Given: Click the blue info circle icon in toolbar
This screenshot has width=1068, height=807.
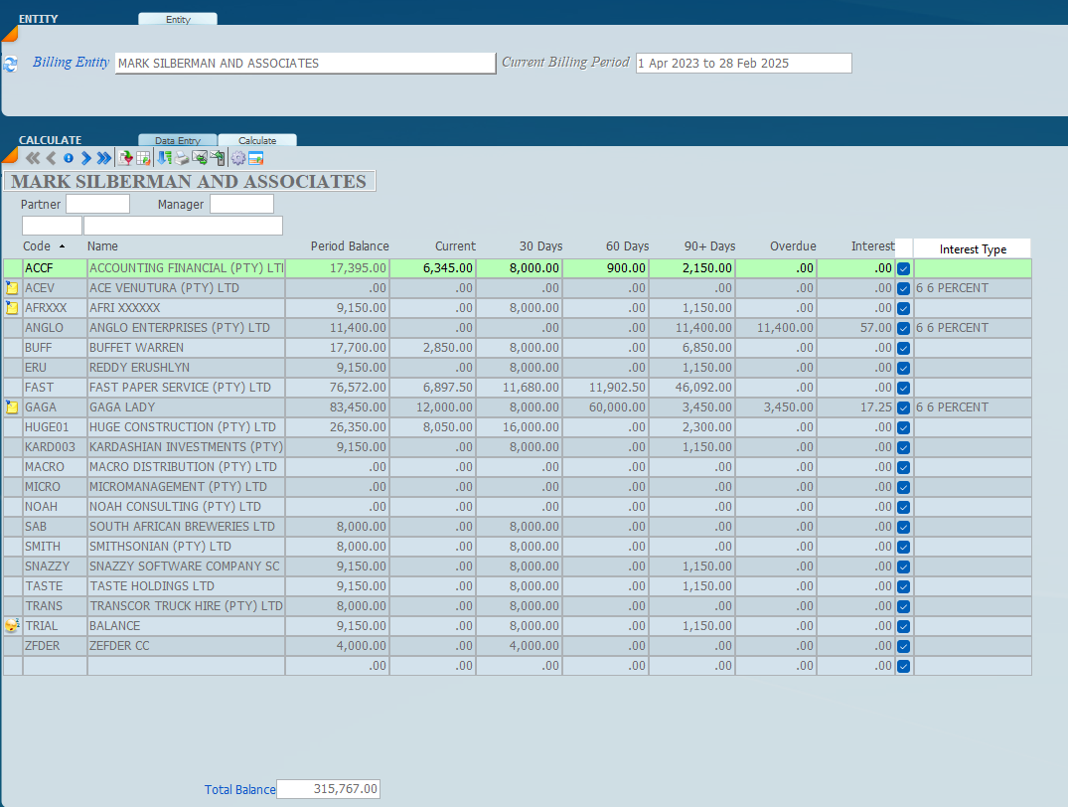Looking at the screenshot, I should click(69, 158).
